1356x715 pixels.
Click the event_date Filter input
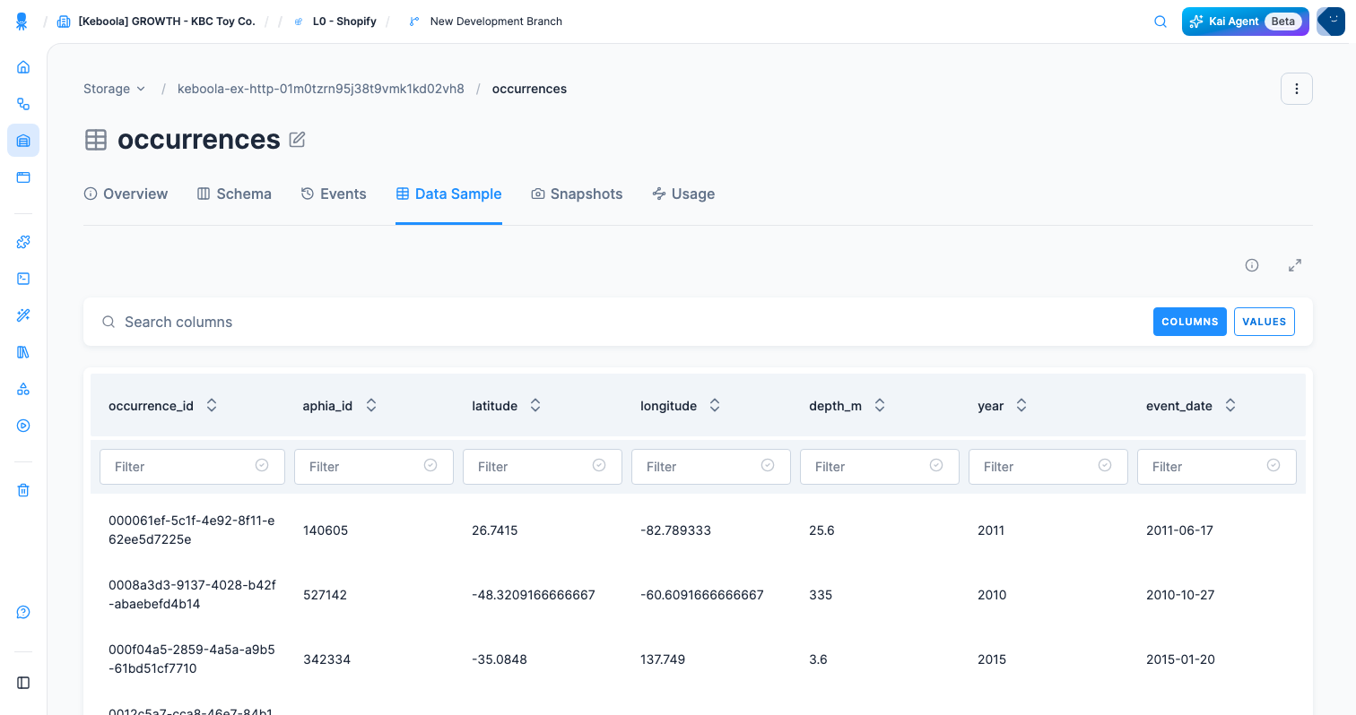pyautogui.click(x=1217, y=467)
